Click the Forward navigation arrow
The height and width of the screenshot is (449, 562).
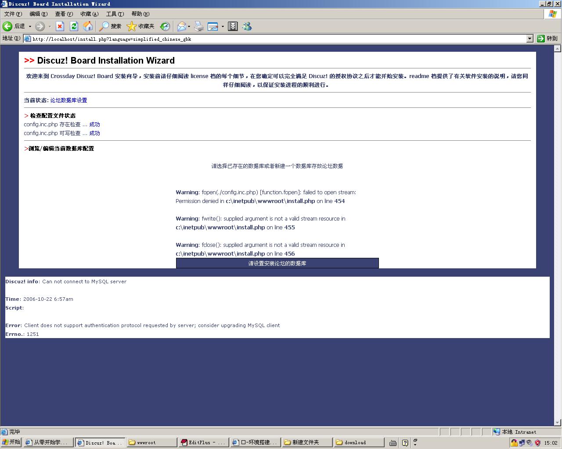[x=40, y=26]
